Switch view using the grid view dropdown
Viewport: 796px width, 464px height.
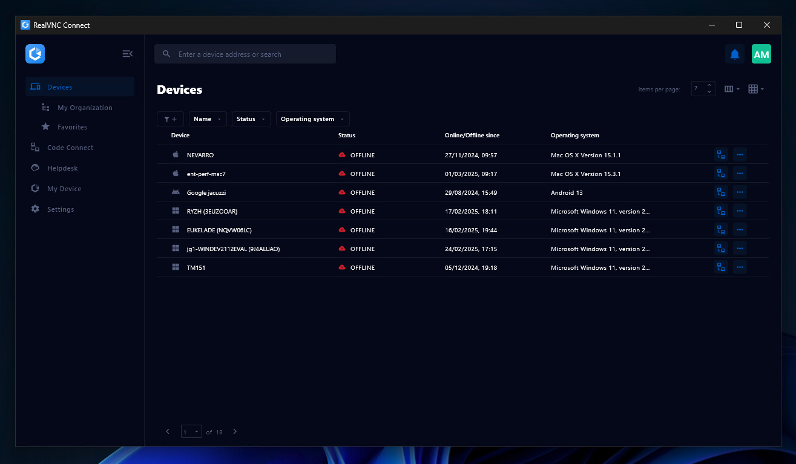coord(756,89)
